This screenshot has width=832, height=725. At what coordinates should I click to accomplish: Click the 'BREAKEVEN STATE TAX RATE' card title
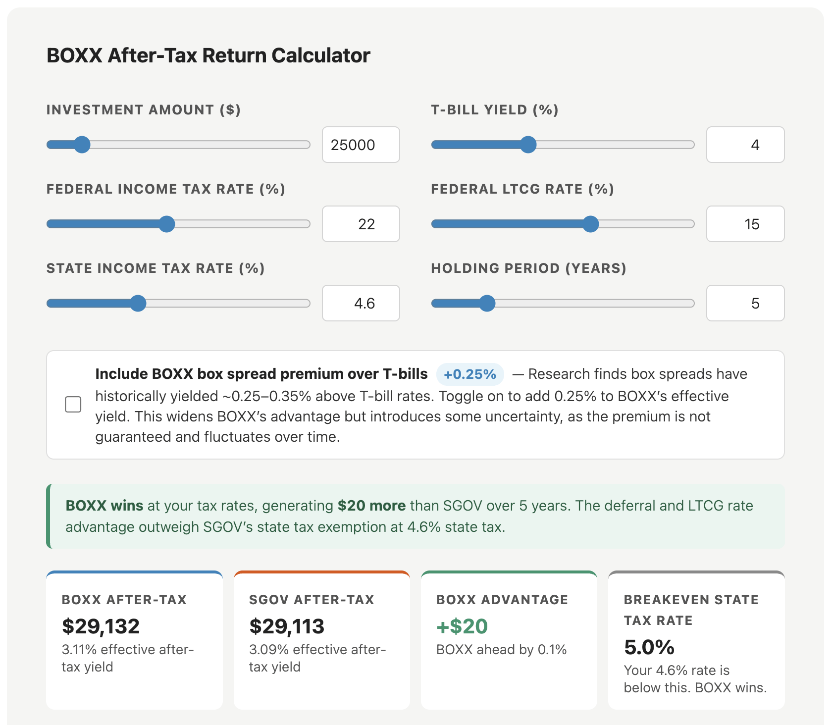(x=691, y=610)
